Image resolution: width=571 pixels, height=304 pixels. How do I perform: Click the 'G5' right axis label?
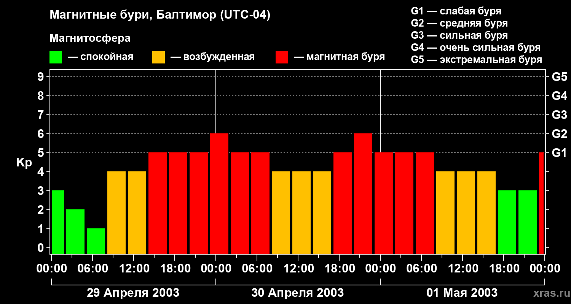pos(559,77)
